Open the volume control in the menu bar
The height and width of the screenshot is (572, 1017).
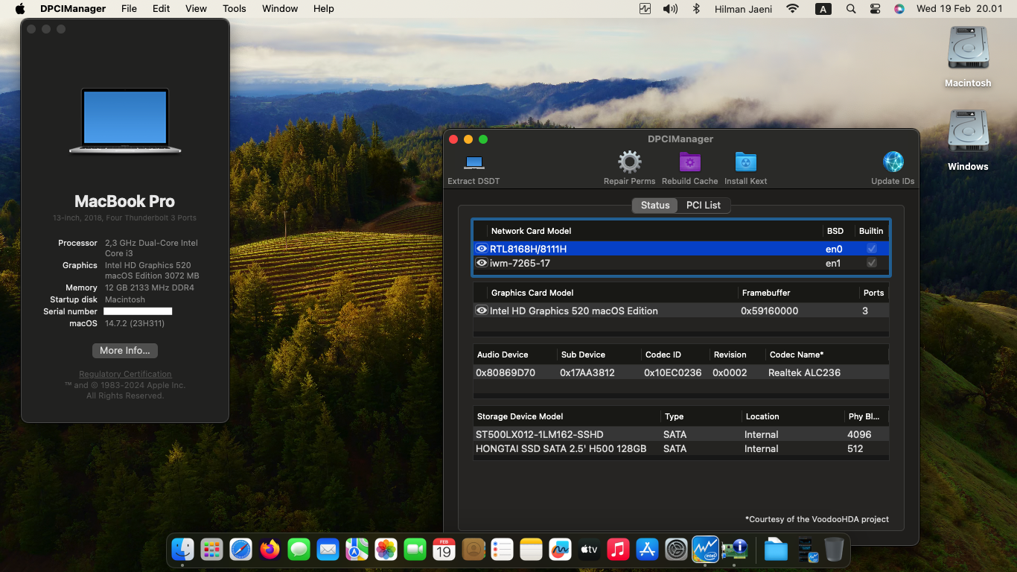coord(670,9)
